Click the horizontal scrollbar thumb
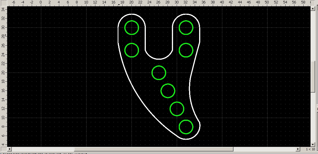 (x=154, y=149)
